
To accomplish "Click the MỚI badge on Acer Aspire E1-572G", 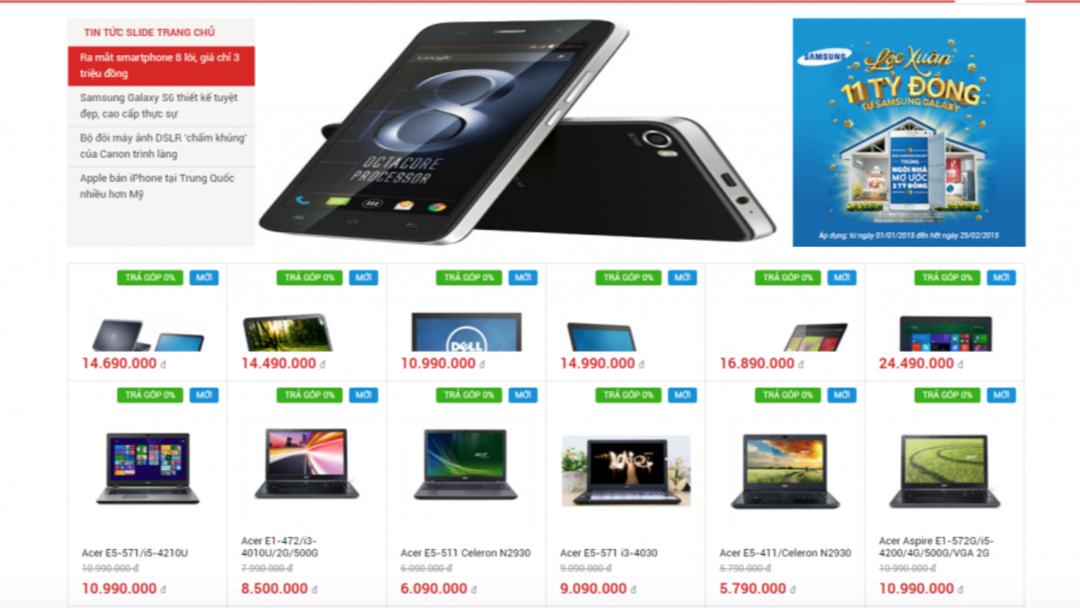I will coord(1001,395).
